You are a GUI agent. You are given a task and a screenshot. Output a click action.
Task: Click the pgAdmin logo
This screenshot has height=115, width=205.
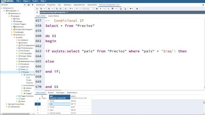[7, 1]
